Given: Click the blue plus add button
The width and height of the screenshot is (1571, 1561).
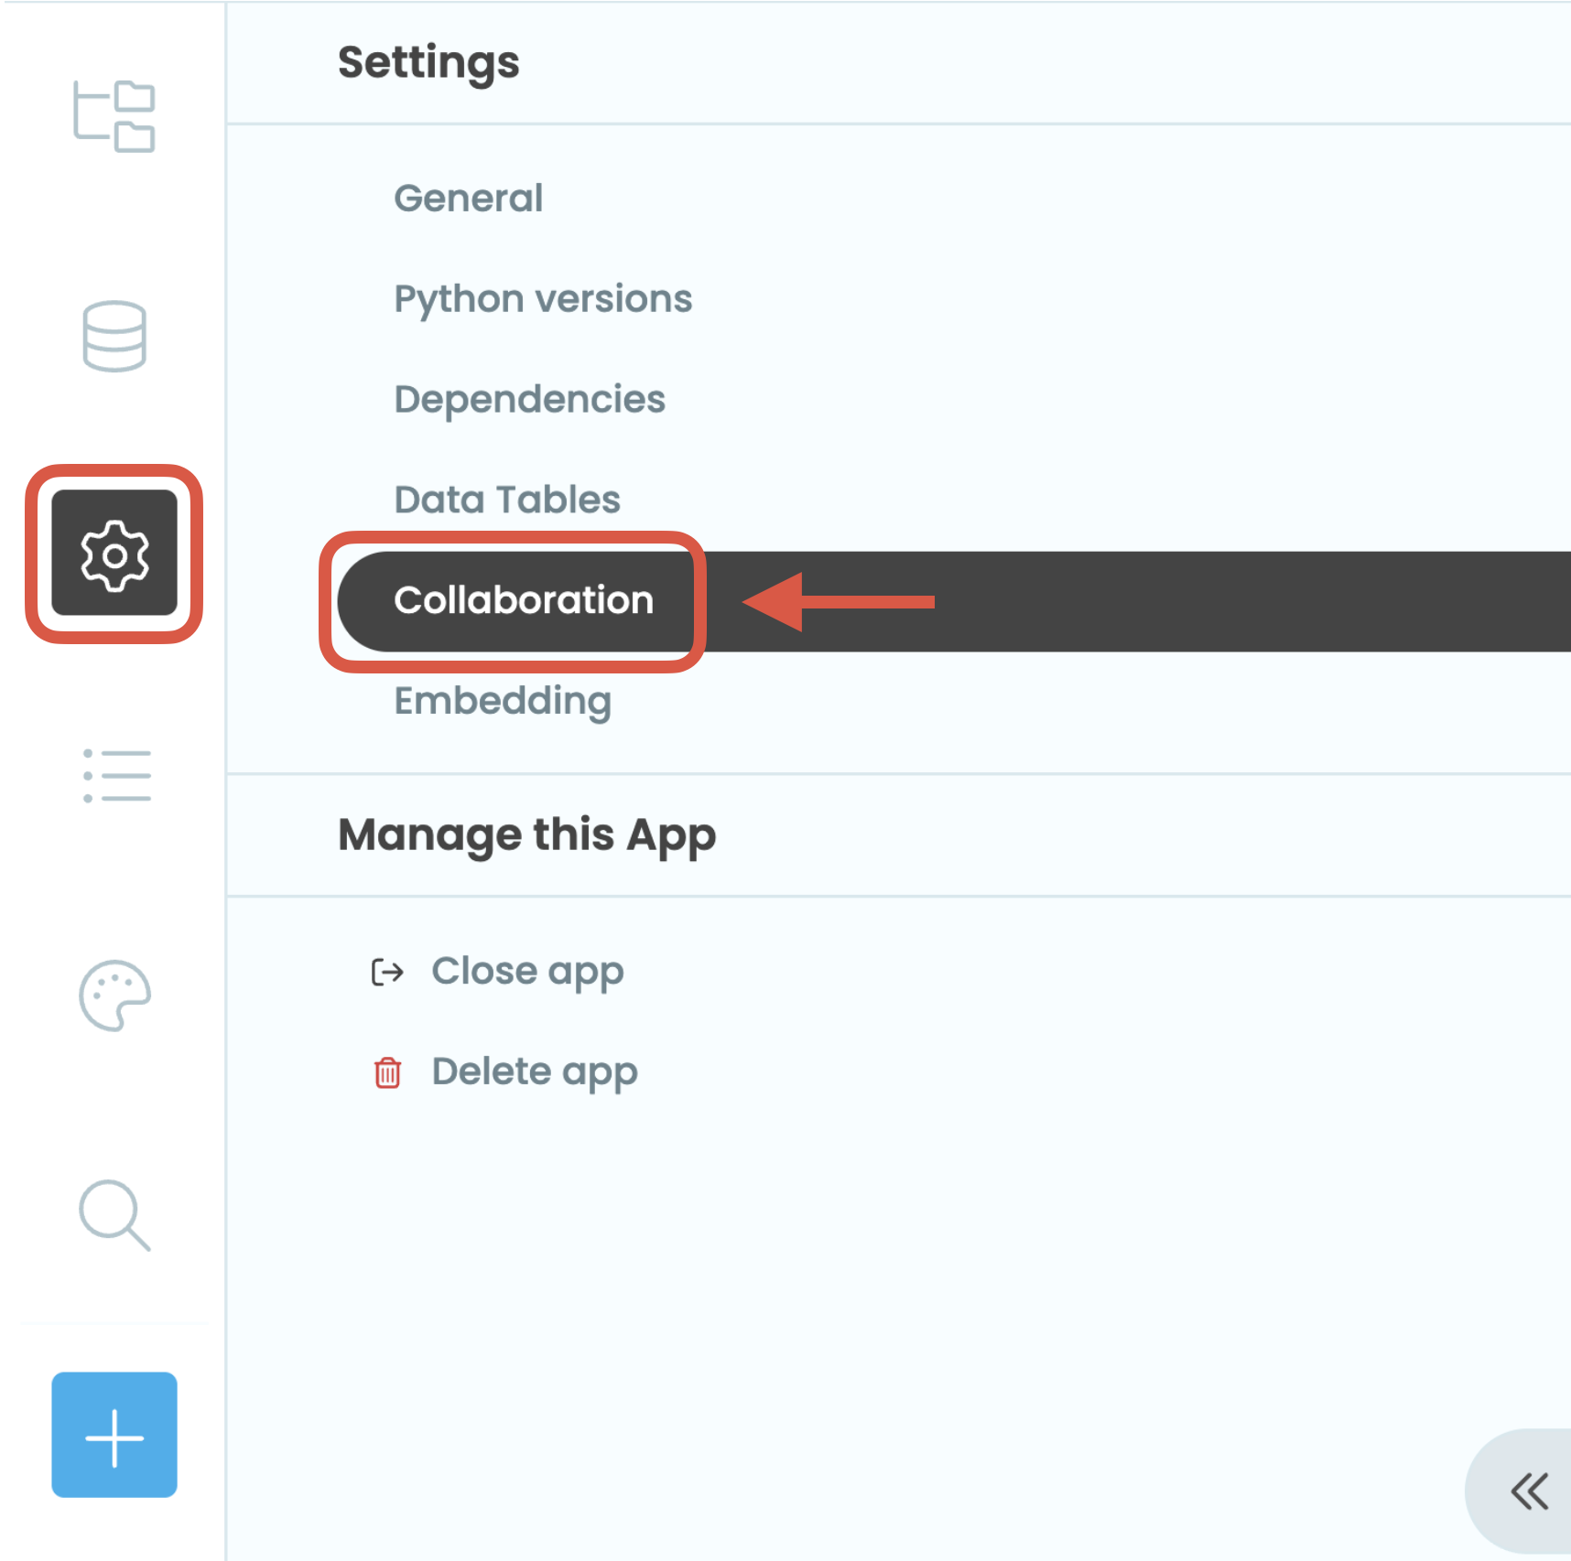Looking at the screenshot, I should tap(114, 1437).
